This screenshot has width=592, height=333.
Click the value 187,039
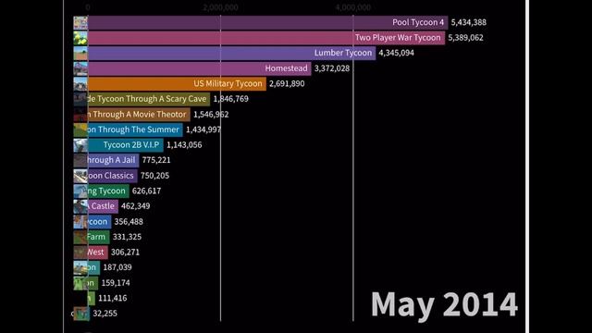tap(117, 267)
